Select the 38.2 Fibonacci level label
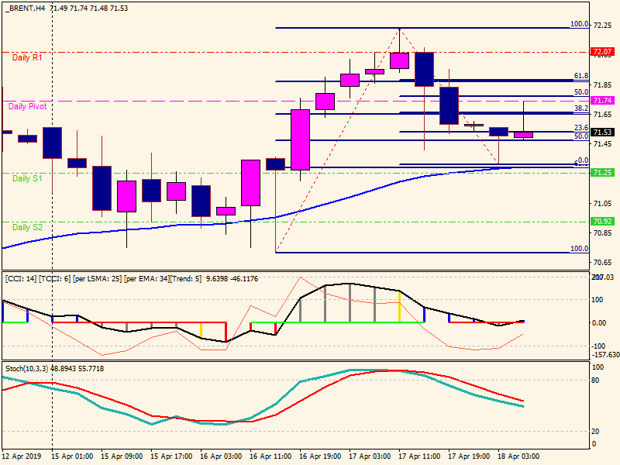 [x=581, y=109]
